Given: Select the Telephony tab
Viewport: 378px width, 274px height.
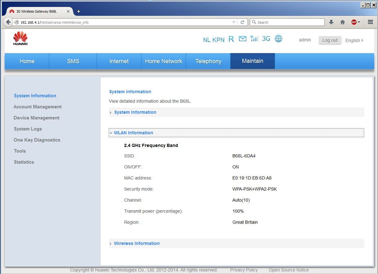Looking at the screenshot, I should click(208, 61).
